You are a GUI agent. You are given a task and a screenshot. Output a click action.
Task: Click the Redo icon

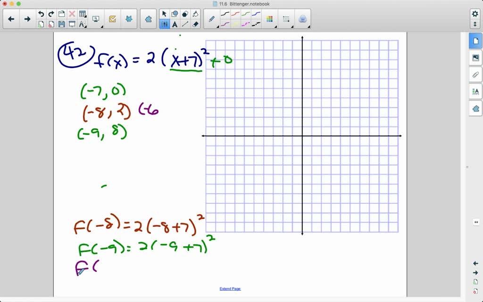pos(50,13)
